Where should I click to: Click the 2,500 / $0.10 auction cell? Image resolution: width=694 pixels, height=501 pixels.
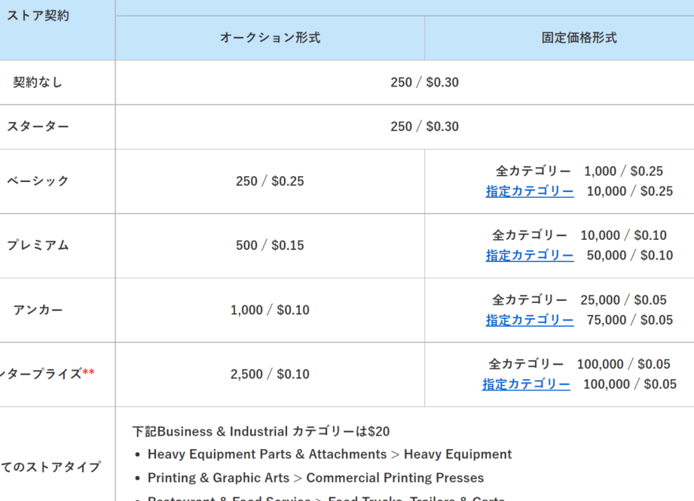[x=270, y=374]
